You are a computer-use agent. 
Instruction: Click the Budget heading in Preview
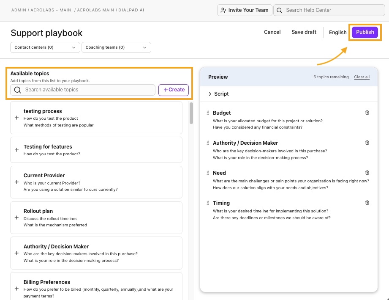[x=222, y=113]
